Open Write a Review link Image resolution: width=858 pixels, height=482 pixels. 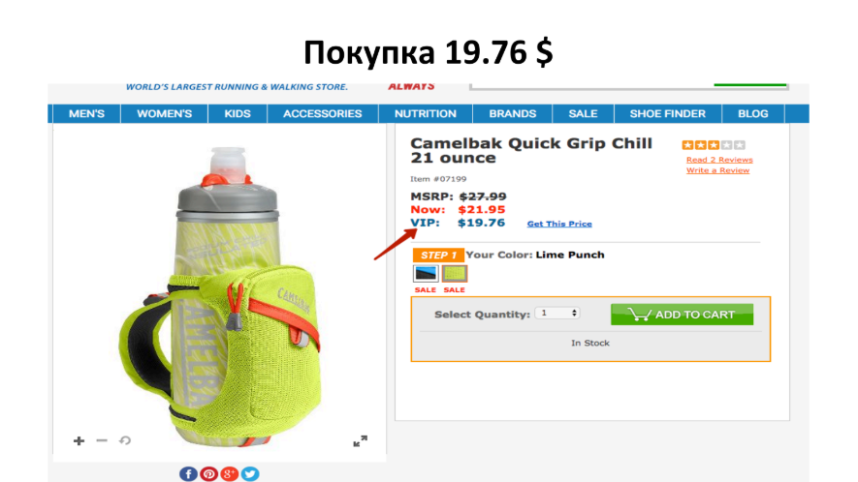[718, 170]
